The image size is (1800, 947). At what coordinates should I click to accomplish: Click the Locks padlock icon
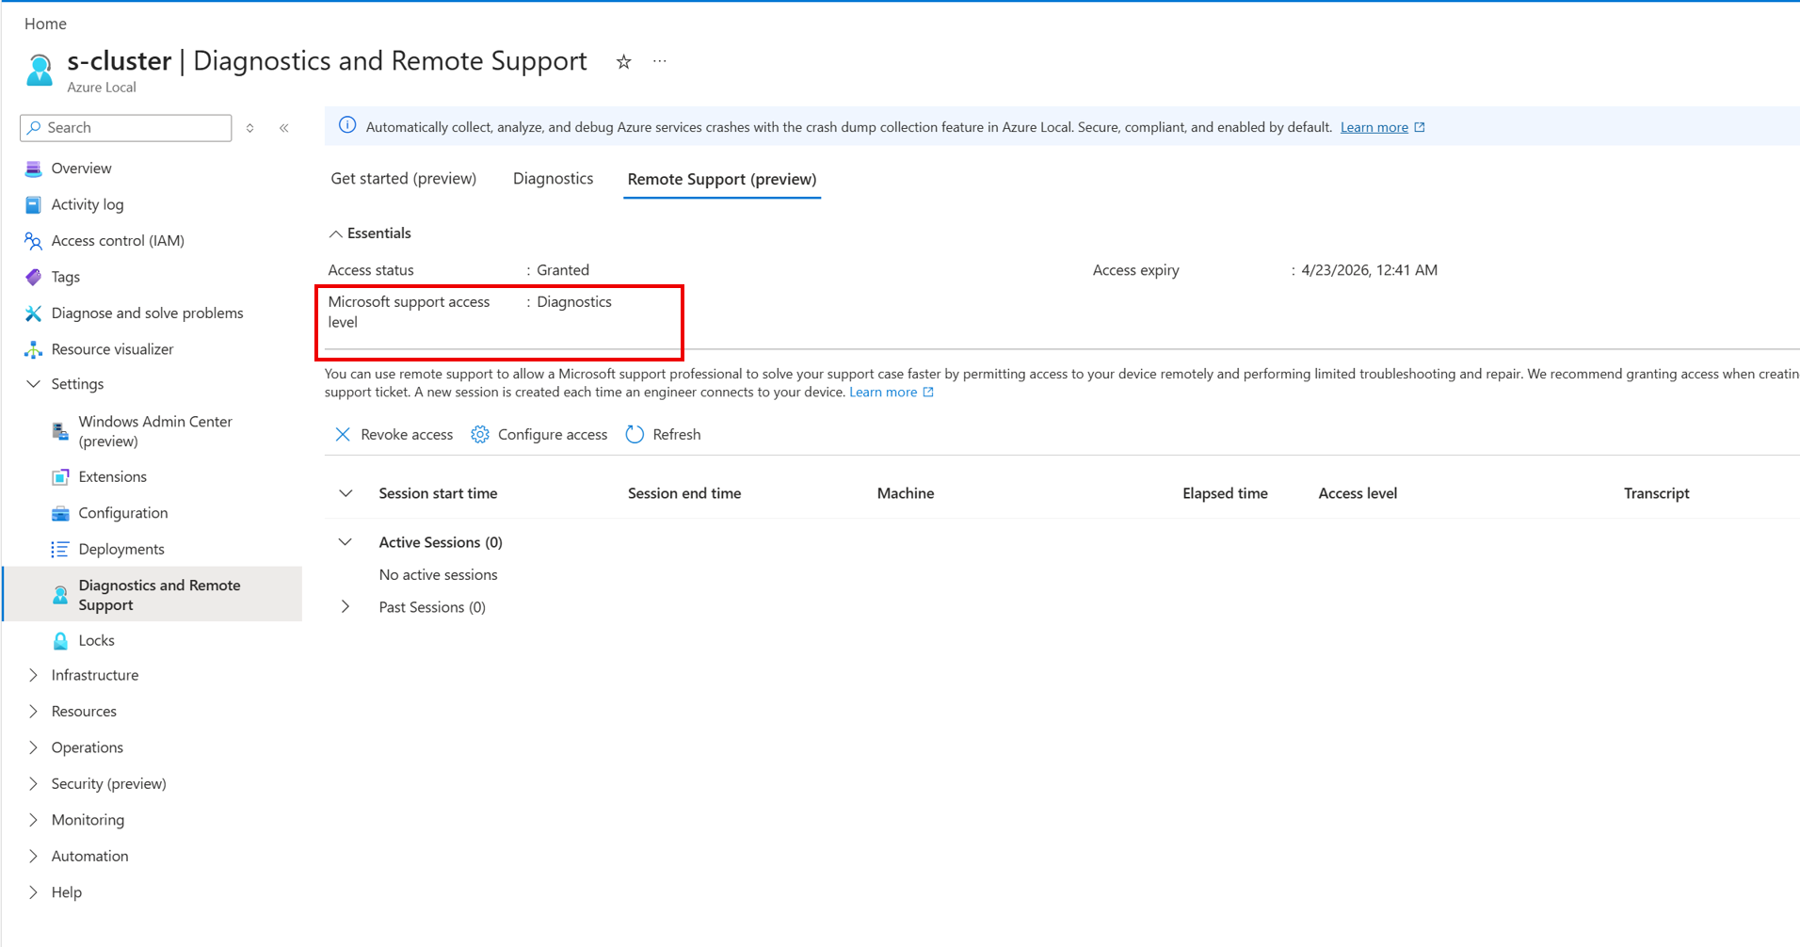pyautogui.click(x=60, y=641)
